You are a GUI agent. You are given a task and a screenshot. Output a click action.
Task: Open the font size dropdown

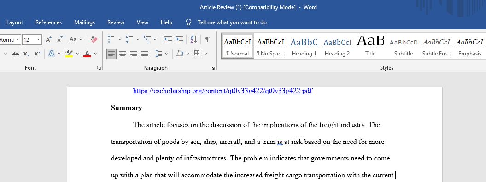[39, 39]
